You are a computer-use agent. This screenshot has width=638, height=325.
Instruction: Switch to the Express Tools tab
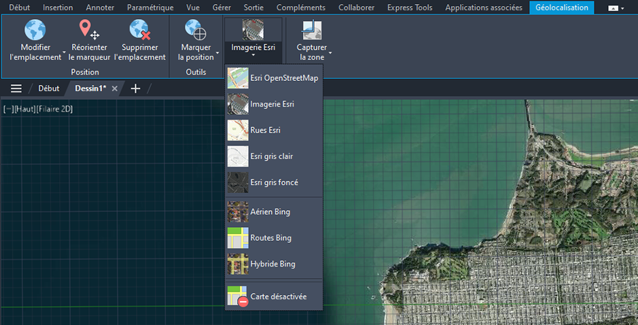tap(410, 7)
